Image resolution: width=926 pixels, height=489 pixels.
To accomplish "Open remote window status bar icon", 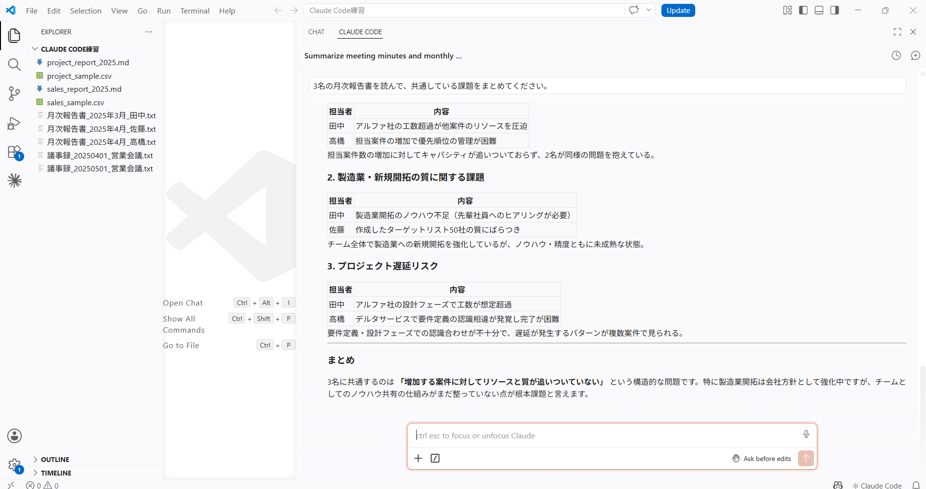I will point(11,485).
